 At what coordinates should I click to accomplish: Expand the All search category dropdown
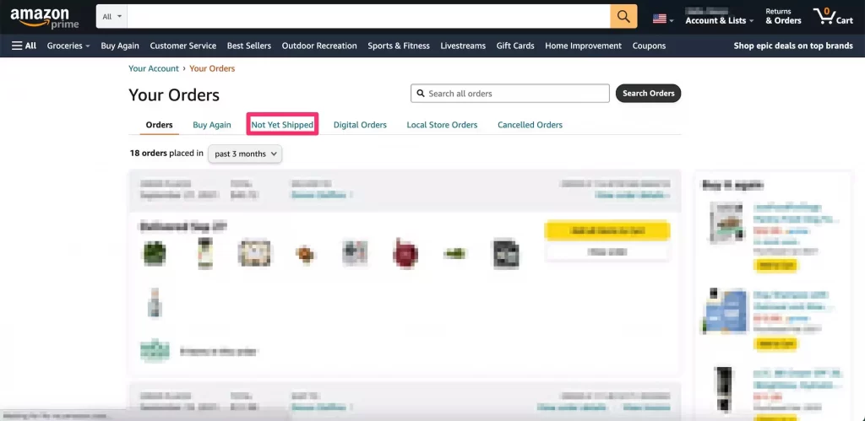[x=111, y=17]
